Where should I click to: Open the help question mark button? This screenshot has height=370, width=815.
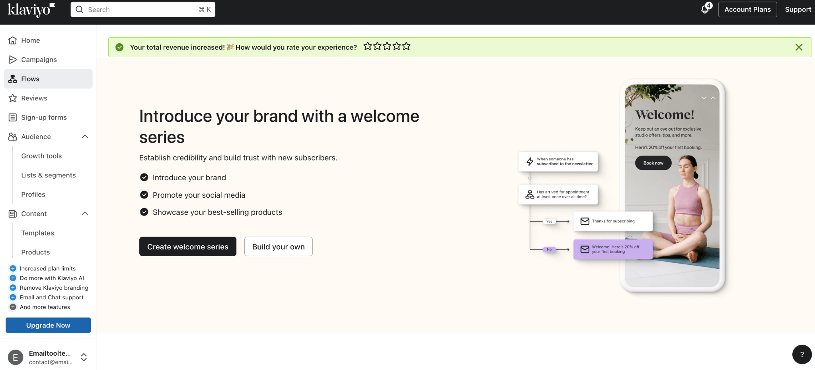coord(802,354)
